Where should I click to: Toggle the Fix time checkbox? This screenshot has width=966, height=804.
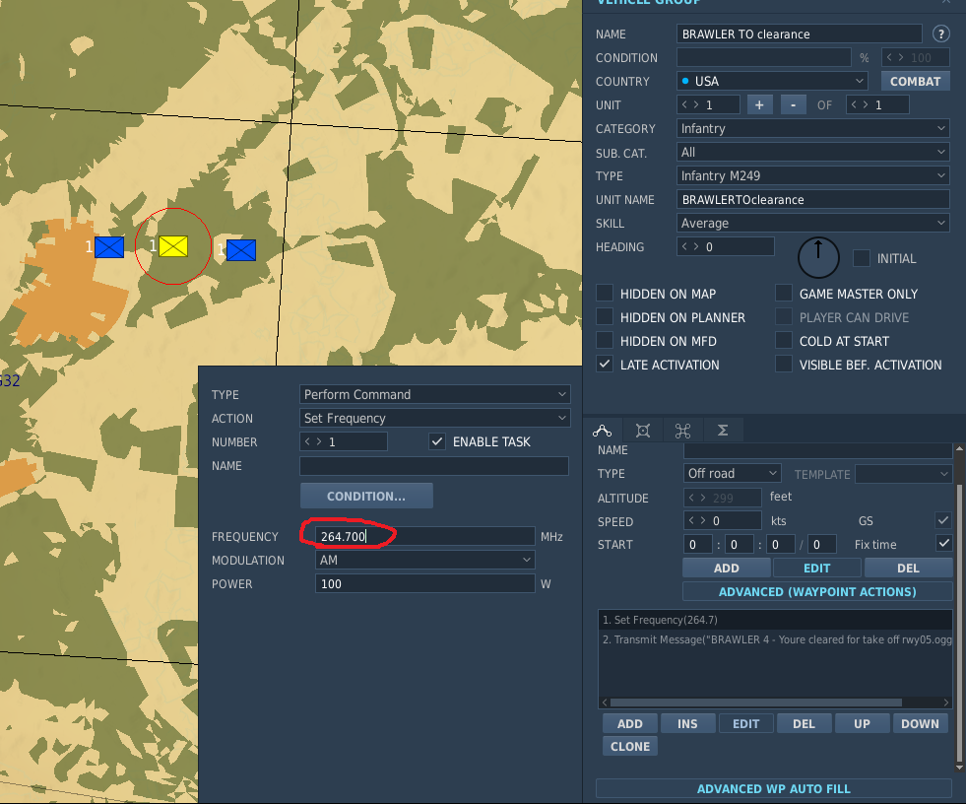[943, 543]
